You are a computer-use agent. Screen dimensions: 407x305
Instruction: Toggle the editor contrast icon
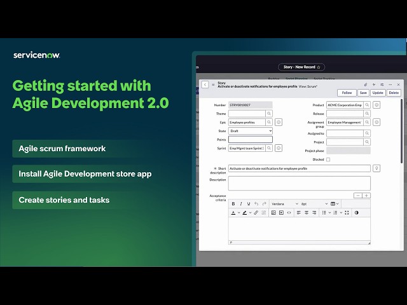[357, 213]
